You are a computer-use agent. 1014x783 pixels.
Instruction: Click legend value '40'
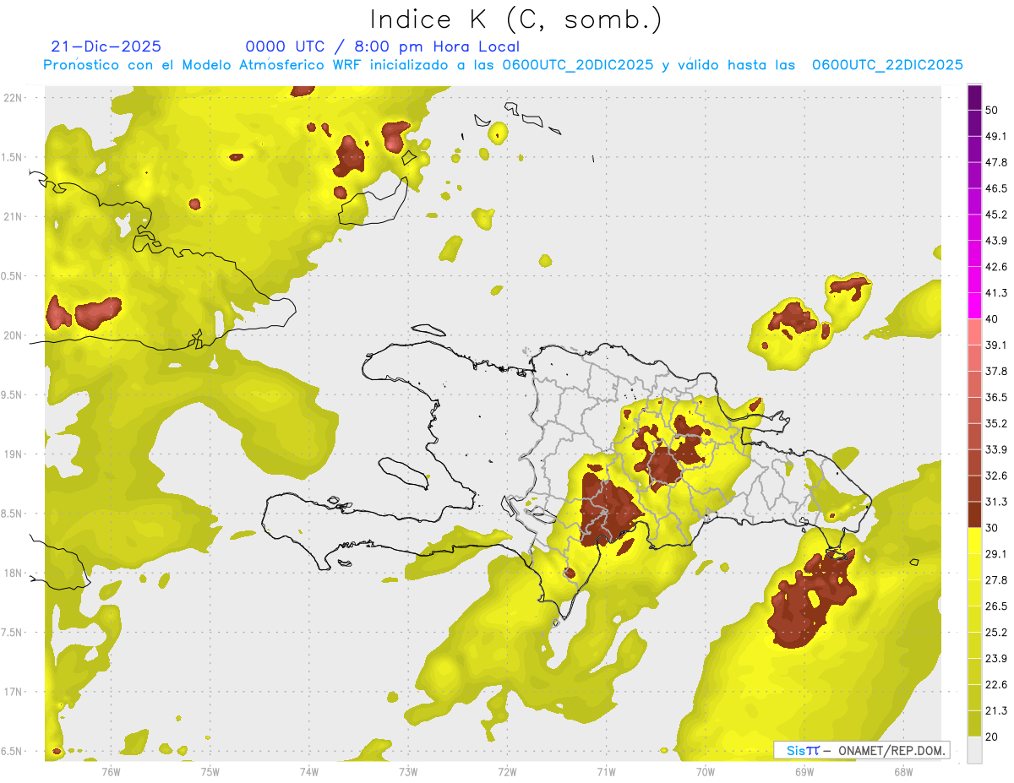992,319
